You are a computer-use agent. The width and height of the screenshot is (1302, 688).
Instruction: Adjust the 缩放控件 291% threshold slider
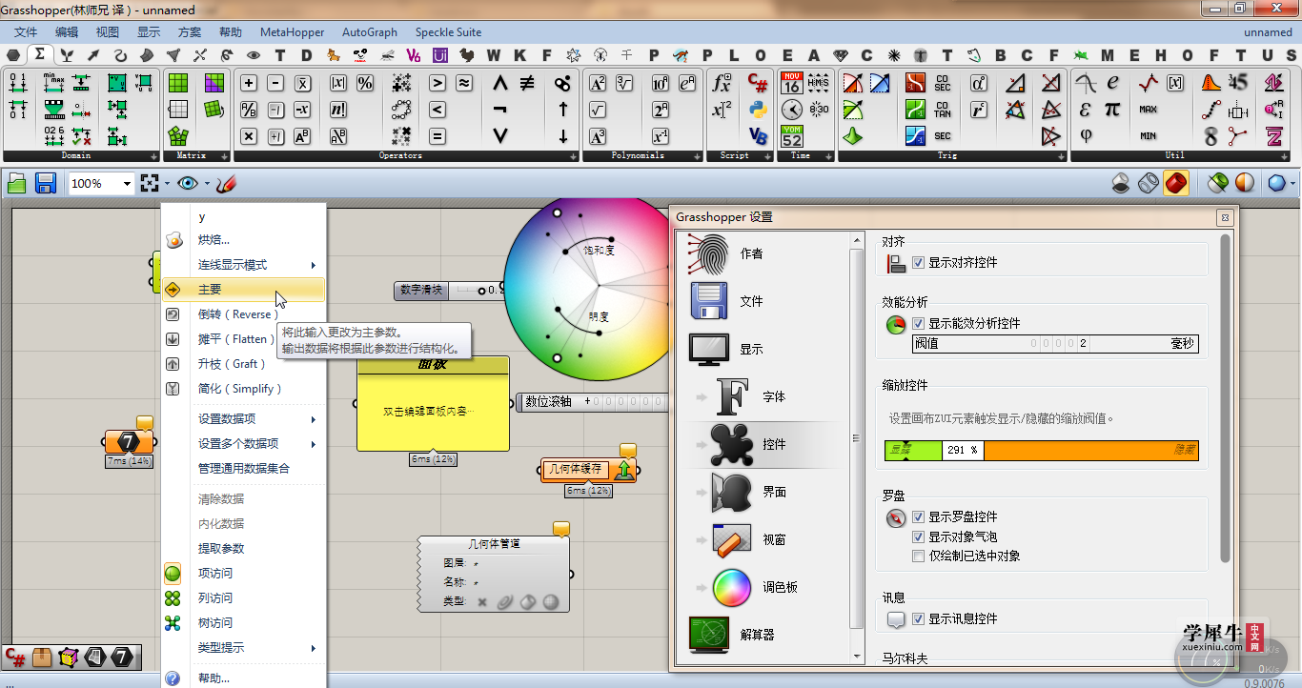pyautogui.click(x=1041, y=450)
